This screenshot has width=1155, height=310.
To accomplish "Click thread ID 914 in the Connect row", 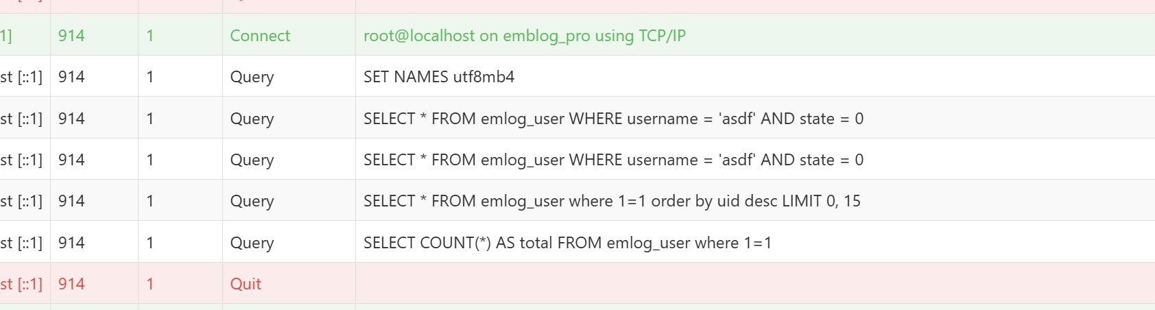I will point(71,36).
